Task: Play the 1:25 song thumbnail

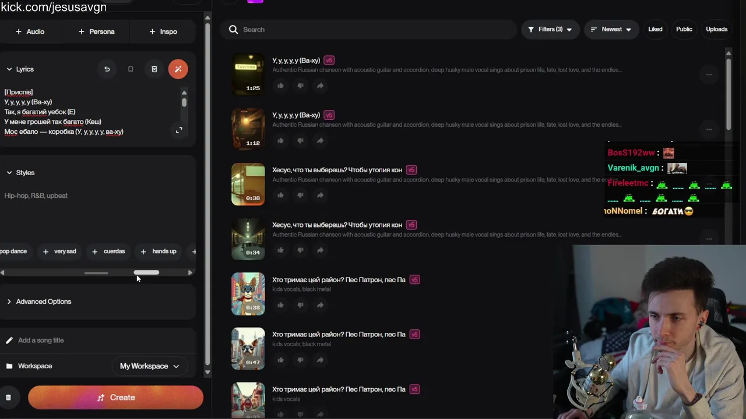Action: tap(248, 74)
